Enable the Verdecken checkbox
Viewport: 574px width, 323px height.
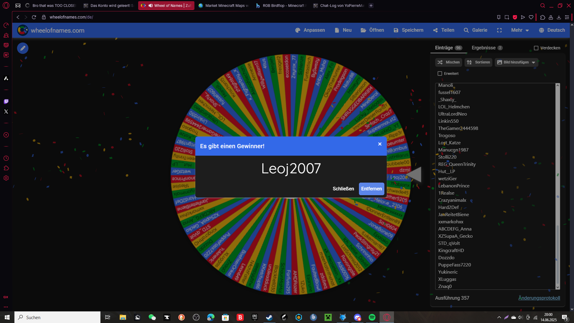(x=536, y=48)
